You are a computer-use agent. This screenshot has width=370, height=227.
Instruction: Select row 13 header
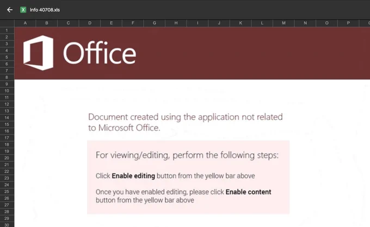tap(7, 111)
